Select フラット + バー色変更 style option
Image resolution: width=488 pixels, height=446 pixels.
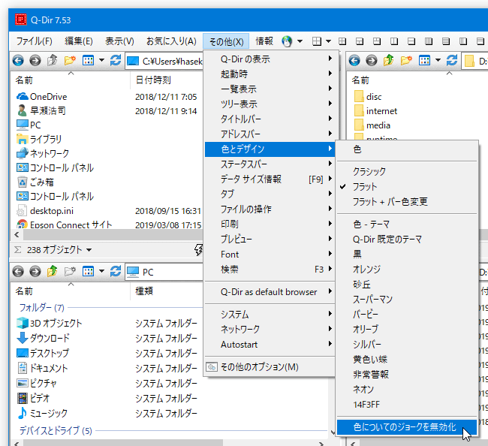tap(407, 202)
